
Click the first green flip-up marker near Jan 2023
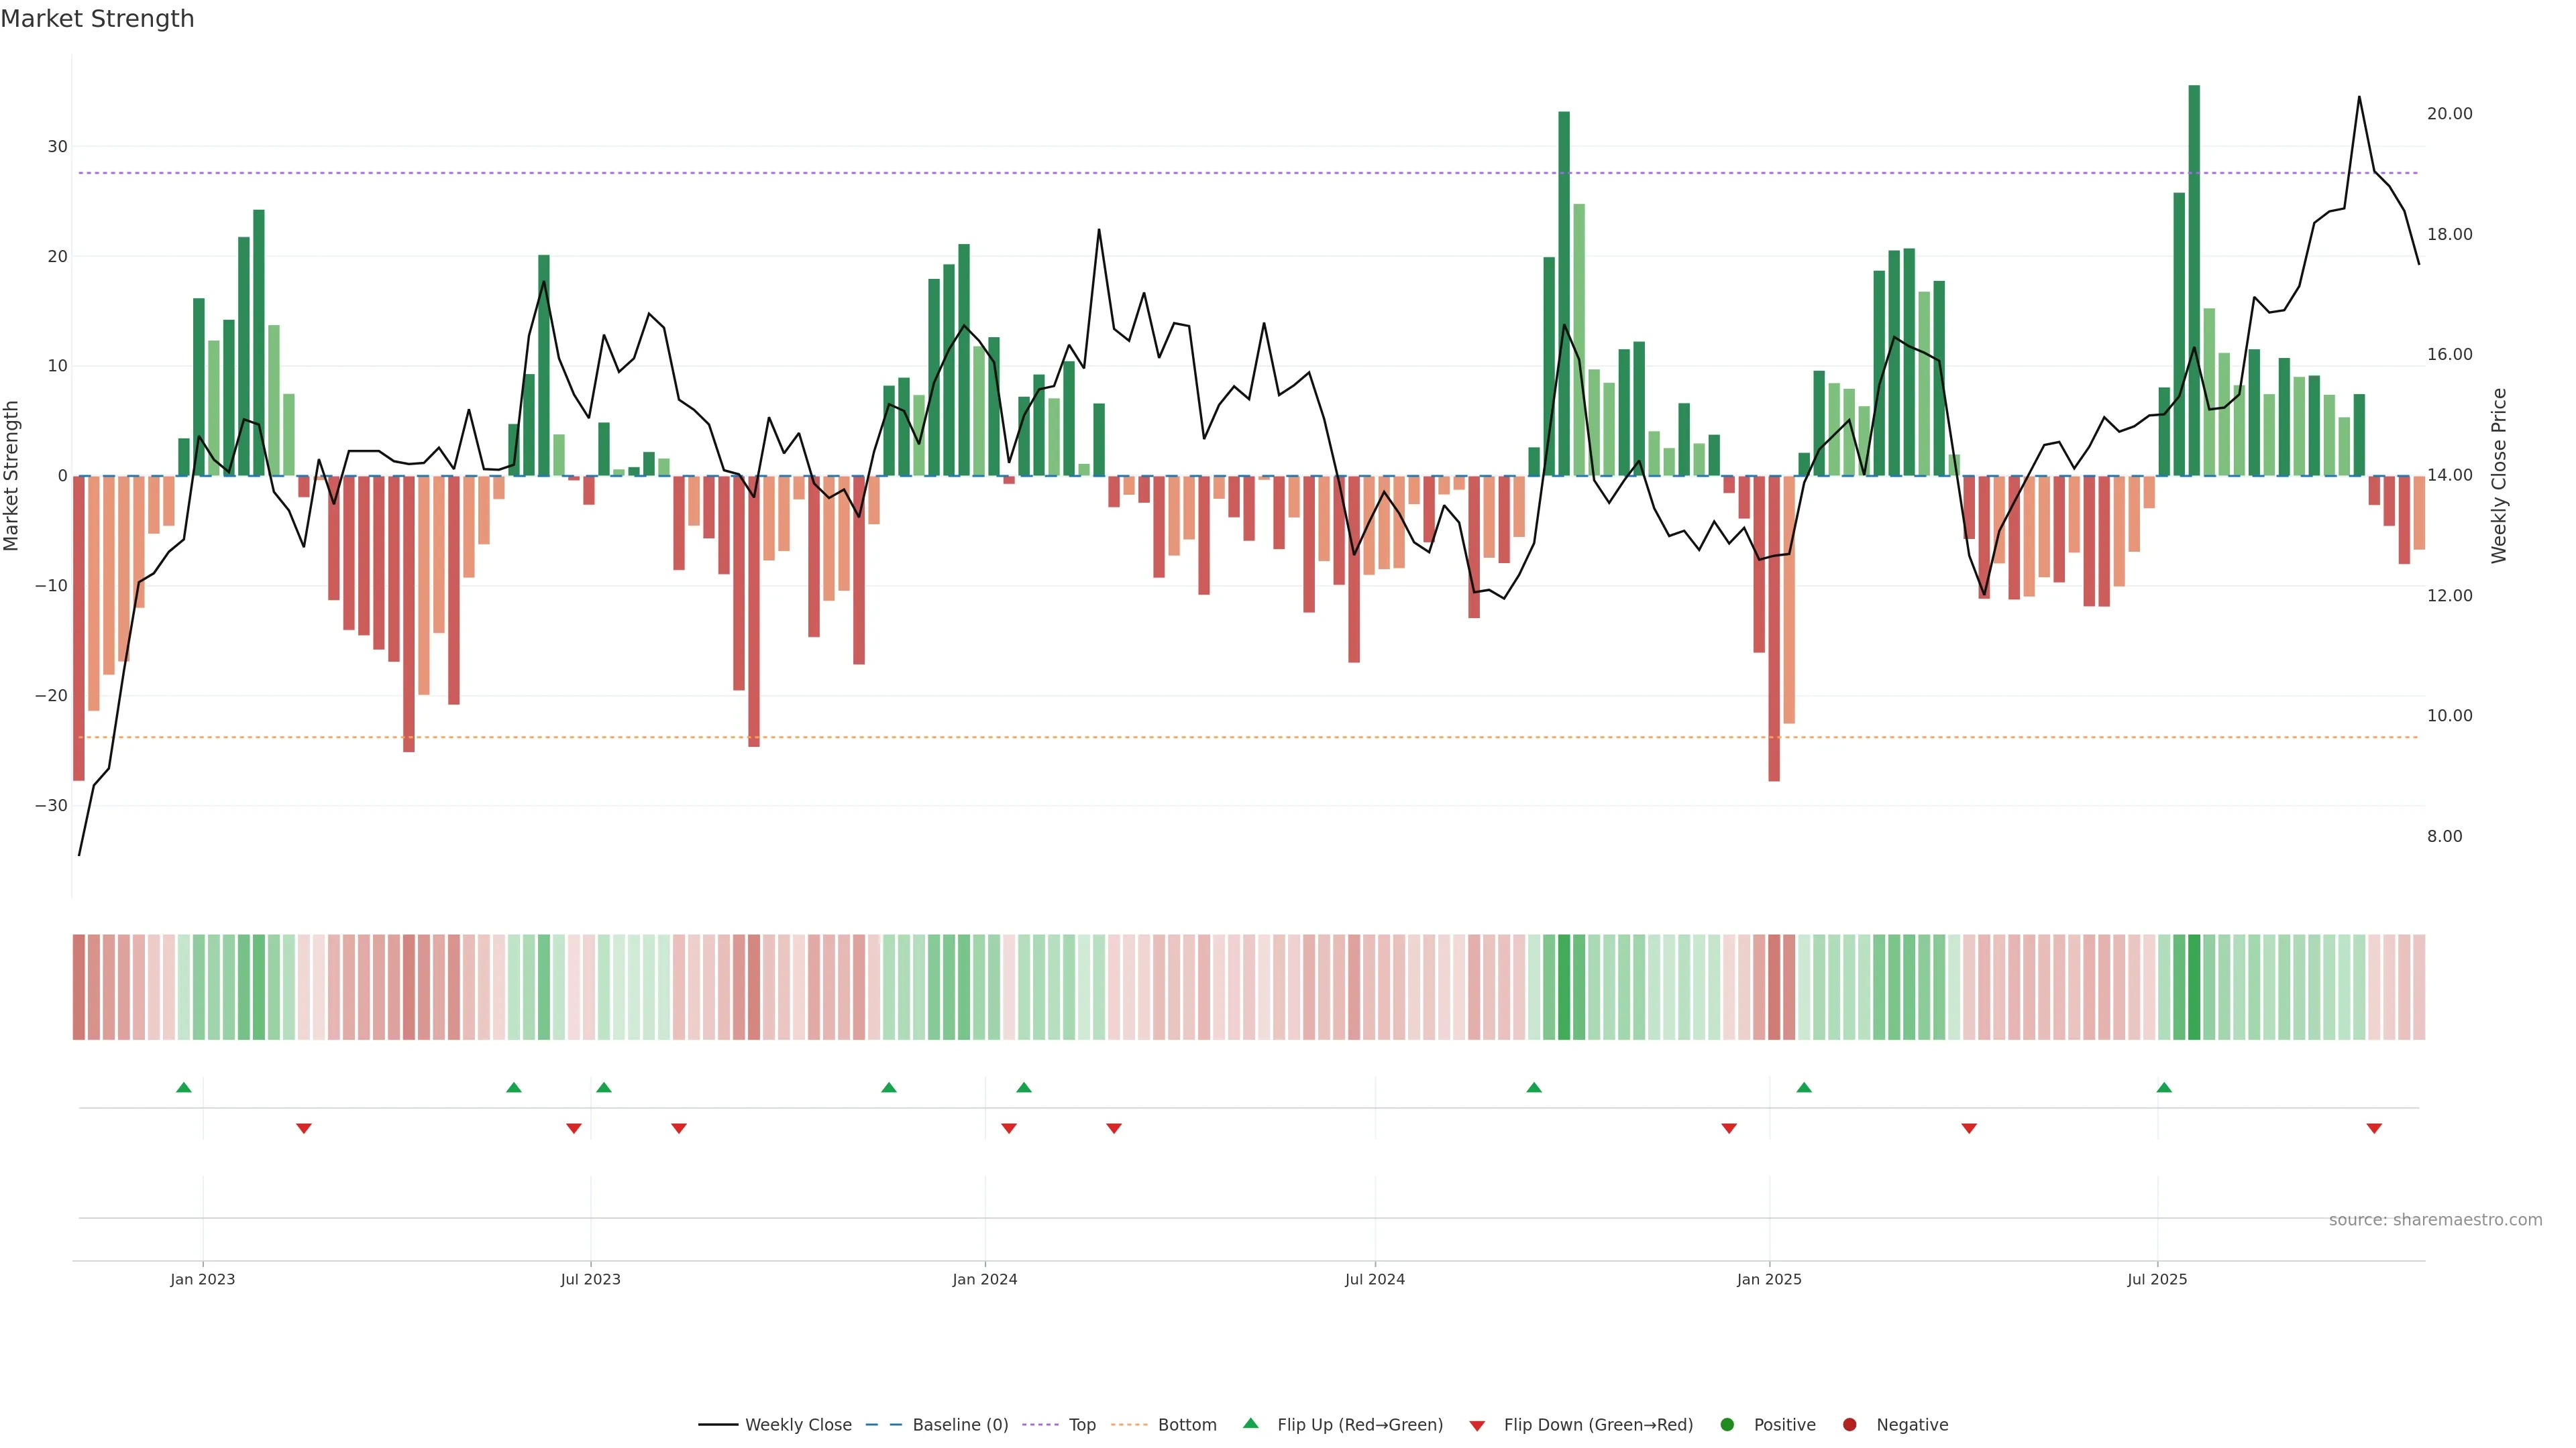[x=184, y=1087]
